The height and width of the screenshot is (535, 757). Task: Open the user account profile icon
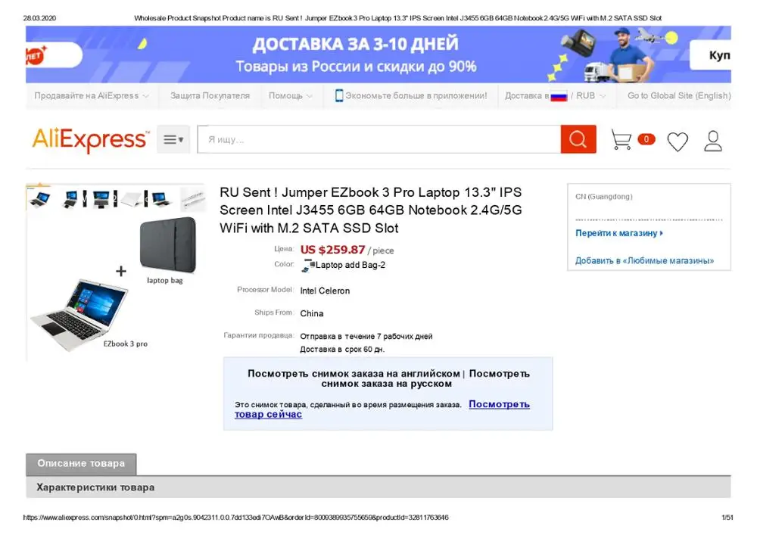coord(712,141)
